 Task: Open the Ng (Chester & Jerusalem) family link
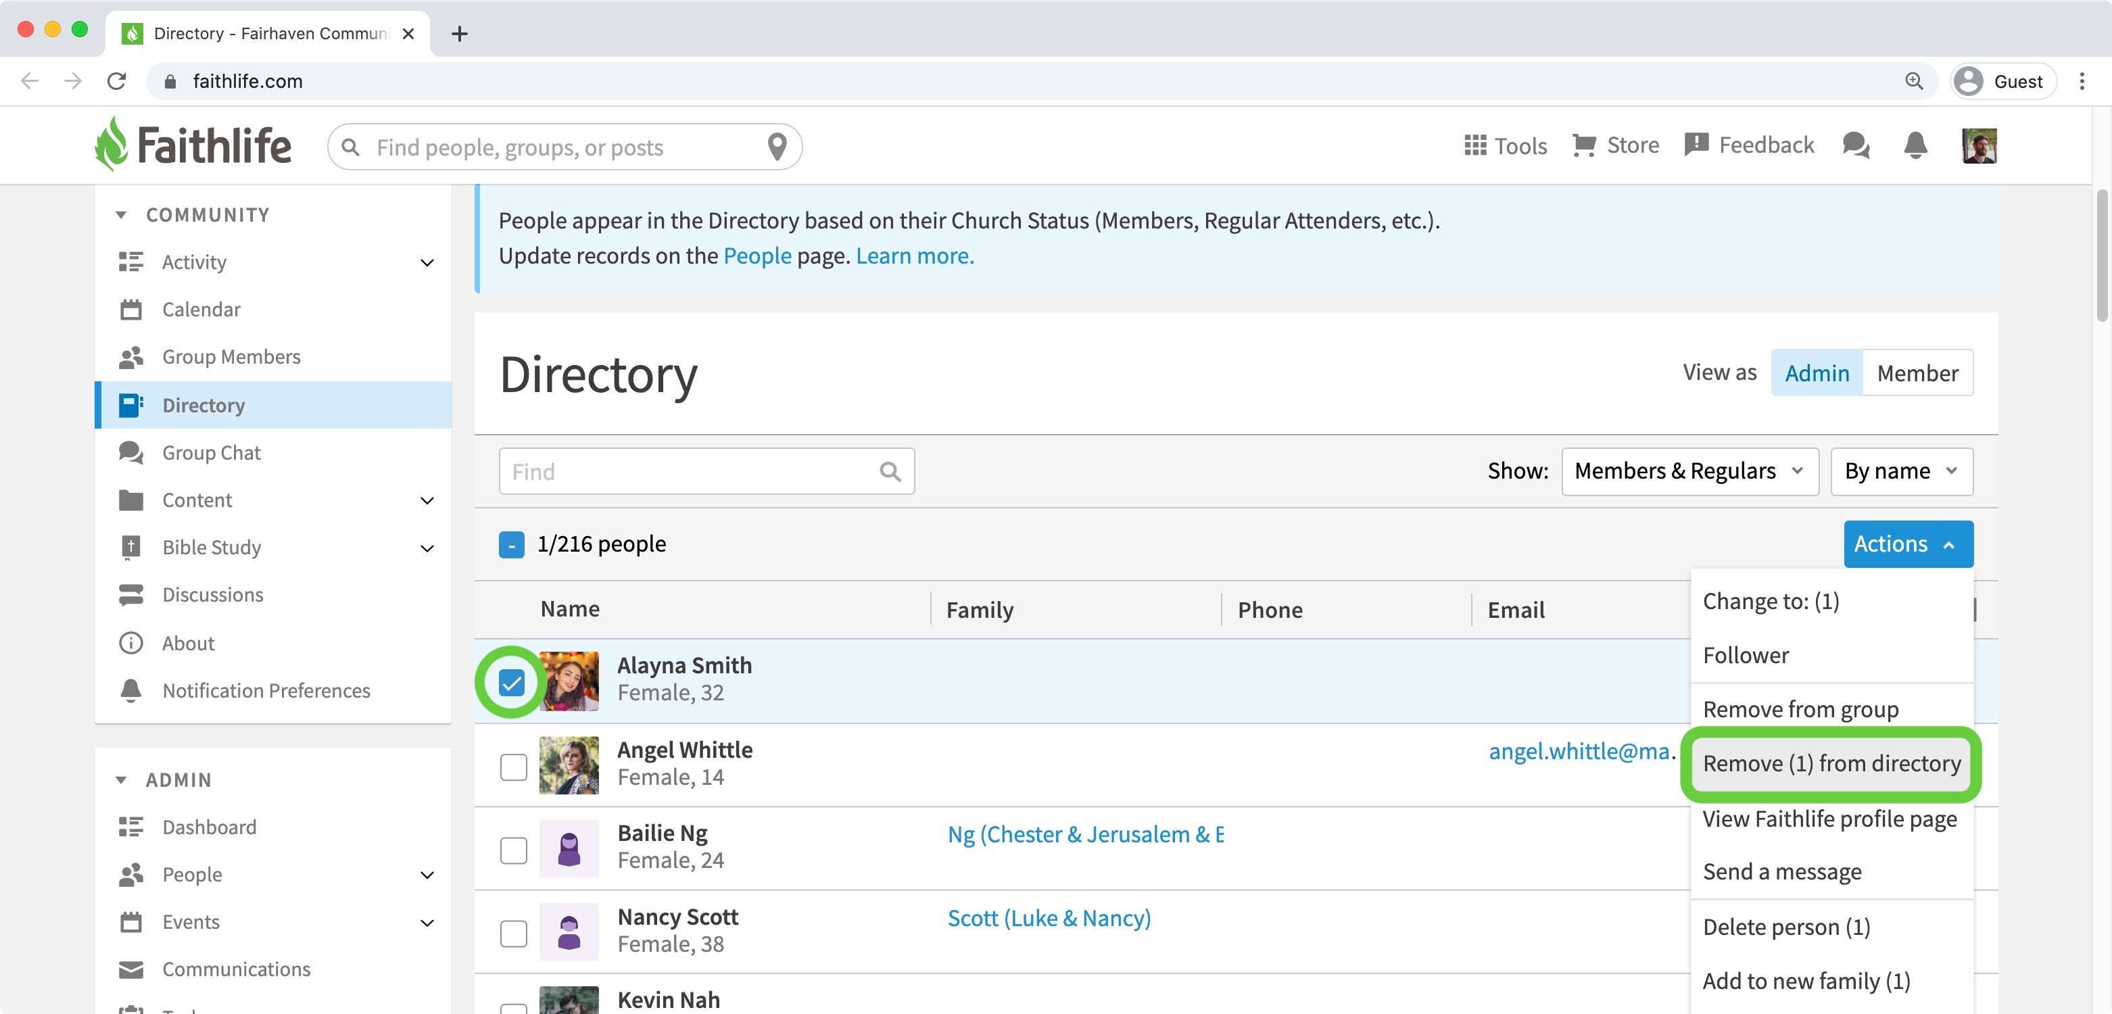[x=1086, y=834]
